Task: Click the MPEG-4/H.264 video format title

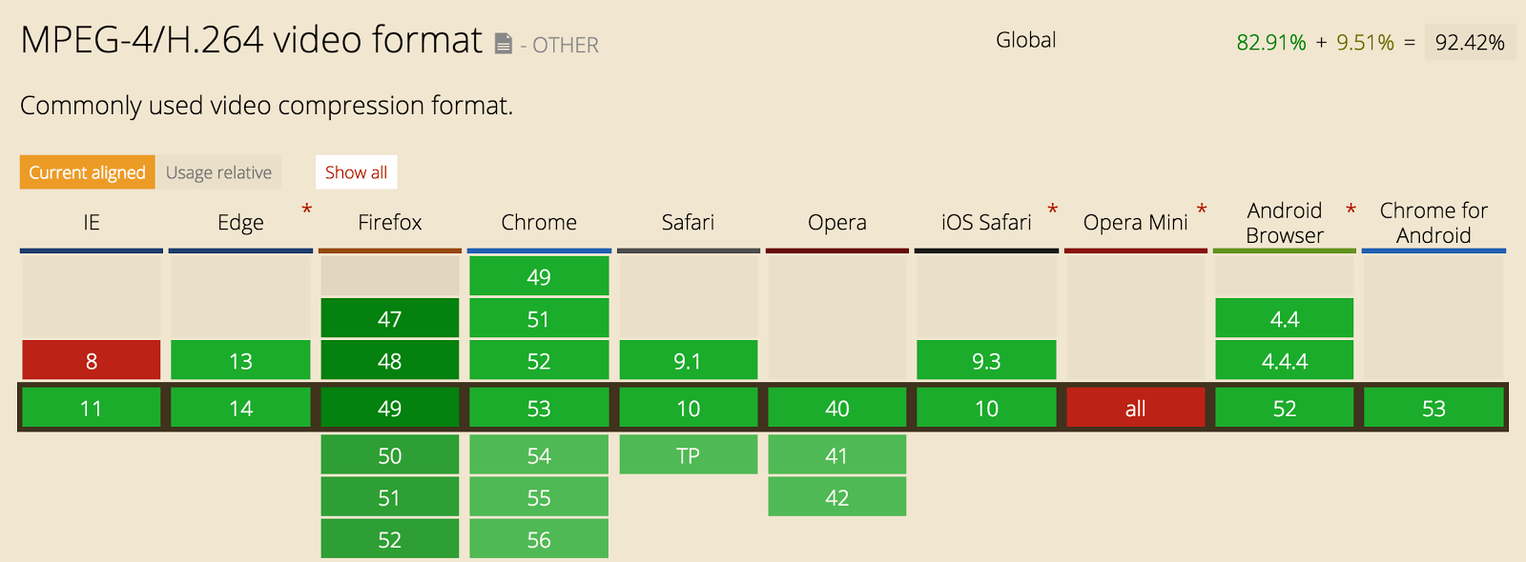Action: pos(251,40)
